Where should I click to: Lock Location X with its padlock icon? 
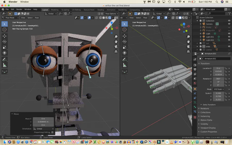(226, 68)
